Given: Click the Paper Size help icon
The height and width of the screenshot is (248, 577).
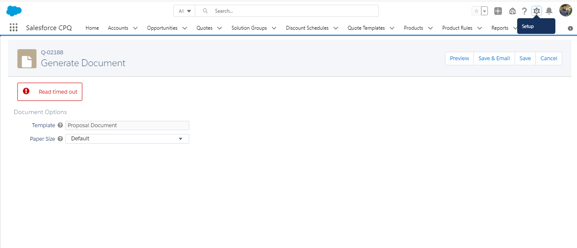Looking at the screenshot, I should tap(60, 139).
